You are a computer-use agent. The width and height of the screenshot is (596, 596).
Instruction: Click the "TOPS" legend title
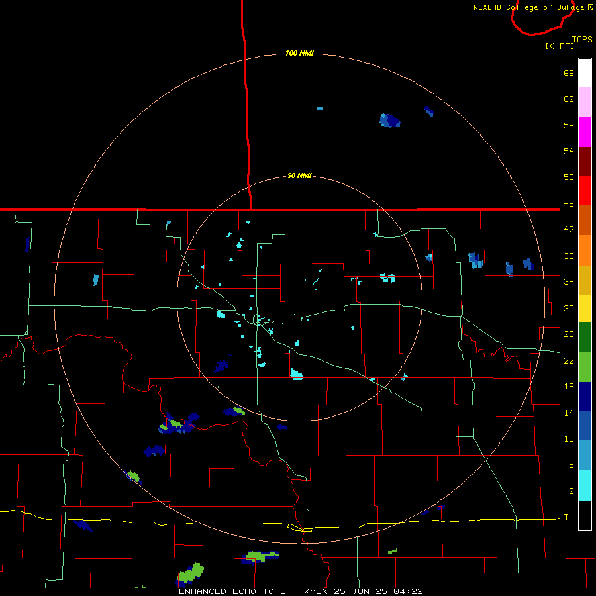pos(582,40)
